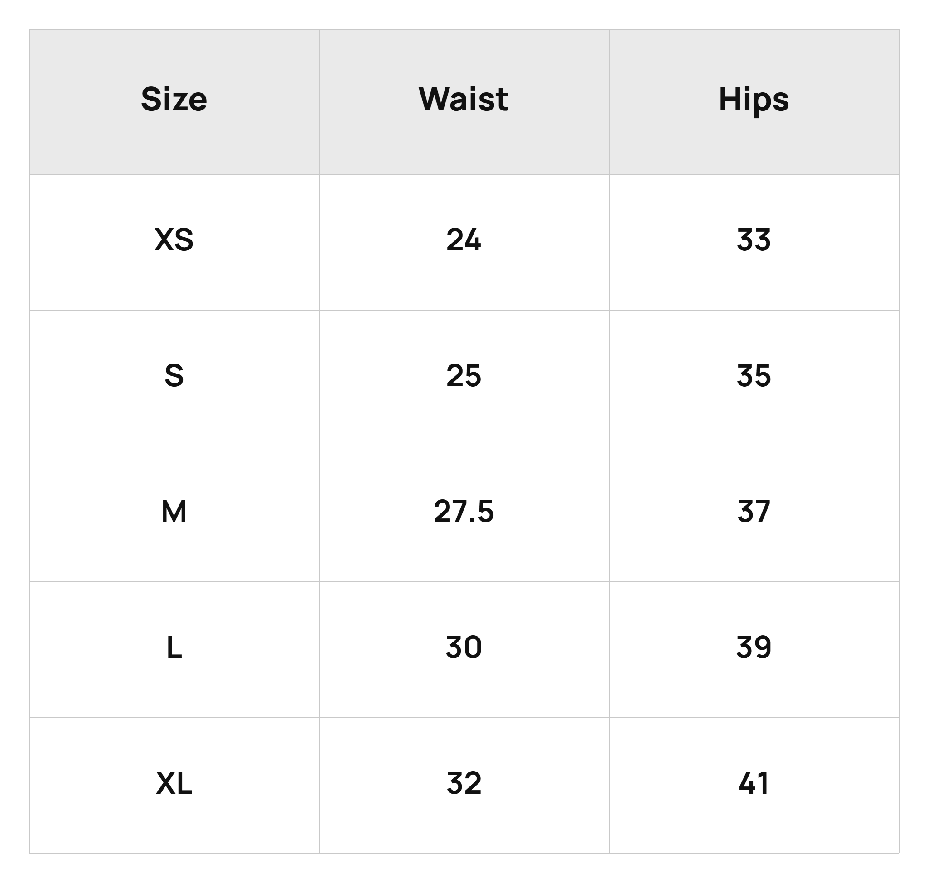Click the waist value 27.5

(464, 512)
